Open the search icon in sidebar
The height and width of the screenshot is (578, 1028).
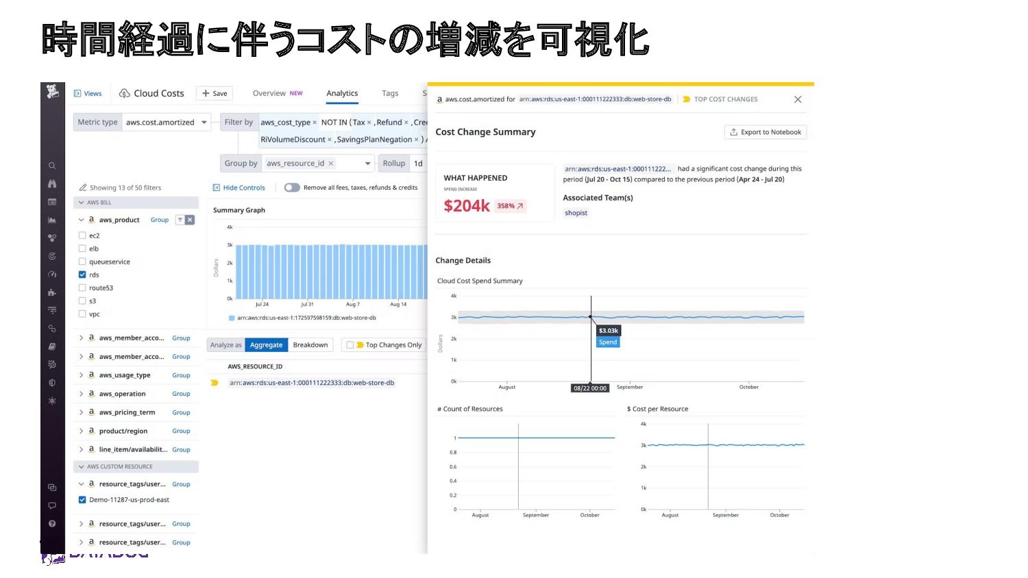pyautogui.click(x=52, y=166)
